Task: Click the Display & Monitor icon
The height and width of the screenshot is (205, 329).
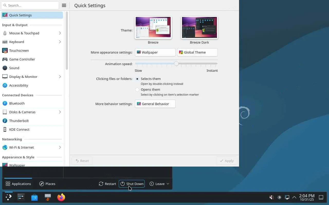Action: (x=5, y=77)
